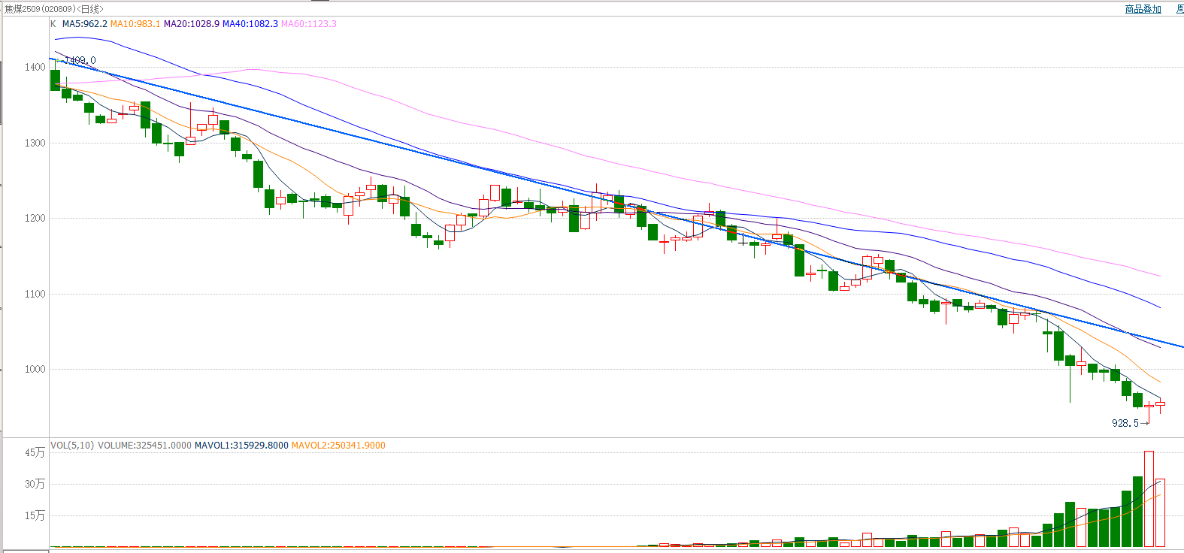Viewport: 1184px width, 553px height.
Task: Click the VOLUME:325451.0000 readout
Action: (x=144, y=446)
